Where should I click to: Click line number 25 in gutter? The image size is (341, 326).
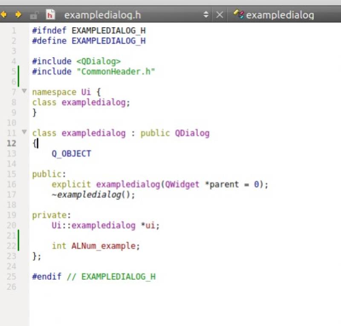tap(12, 277)
